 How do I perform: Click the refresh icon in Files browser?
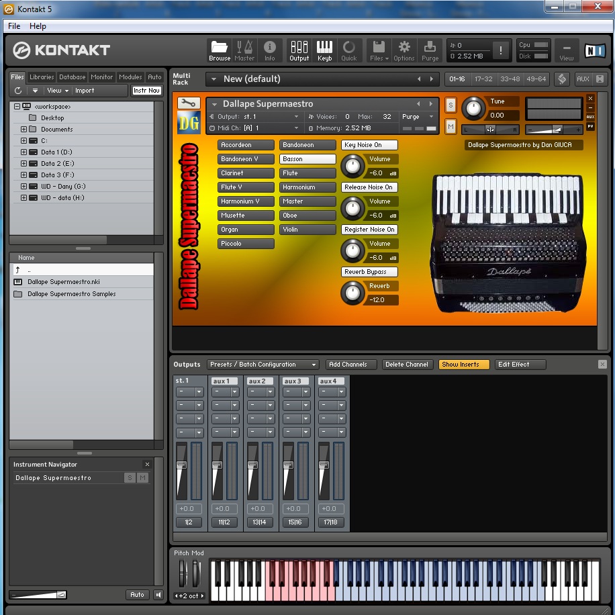pyautogui.click(x=18, y=91)
